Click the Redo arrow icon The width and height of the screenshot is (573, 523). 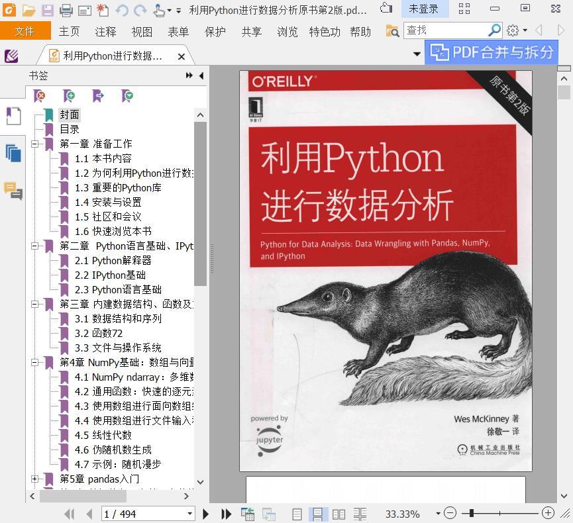pyautogui.click(x=140, y=10)
